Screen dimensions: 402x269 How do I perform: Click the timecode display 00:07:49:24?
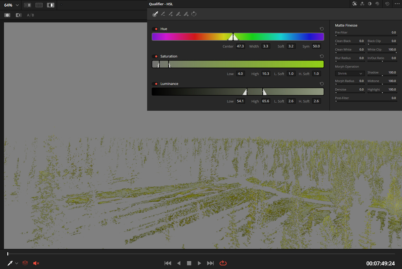tap(381, 264)
